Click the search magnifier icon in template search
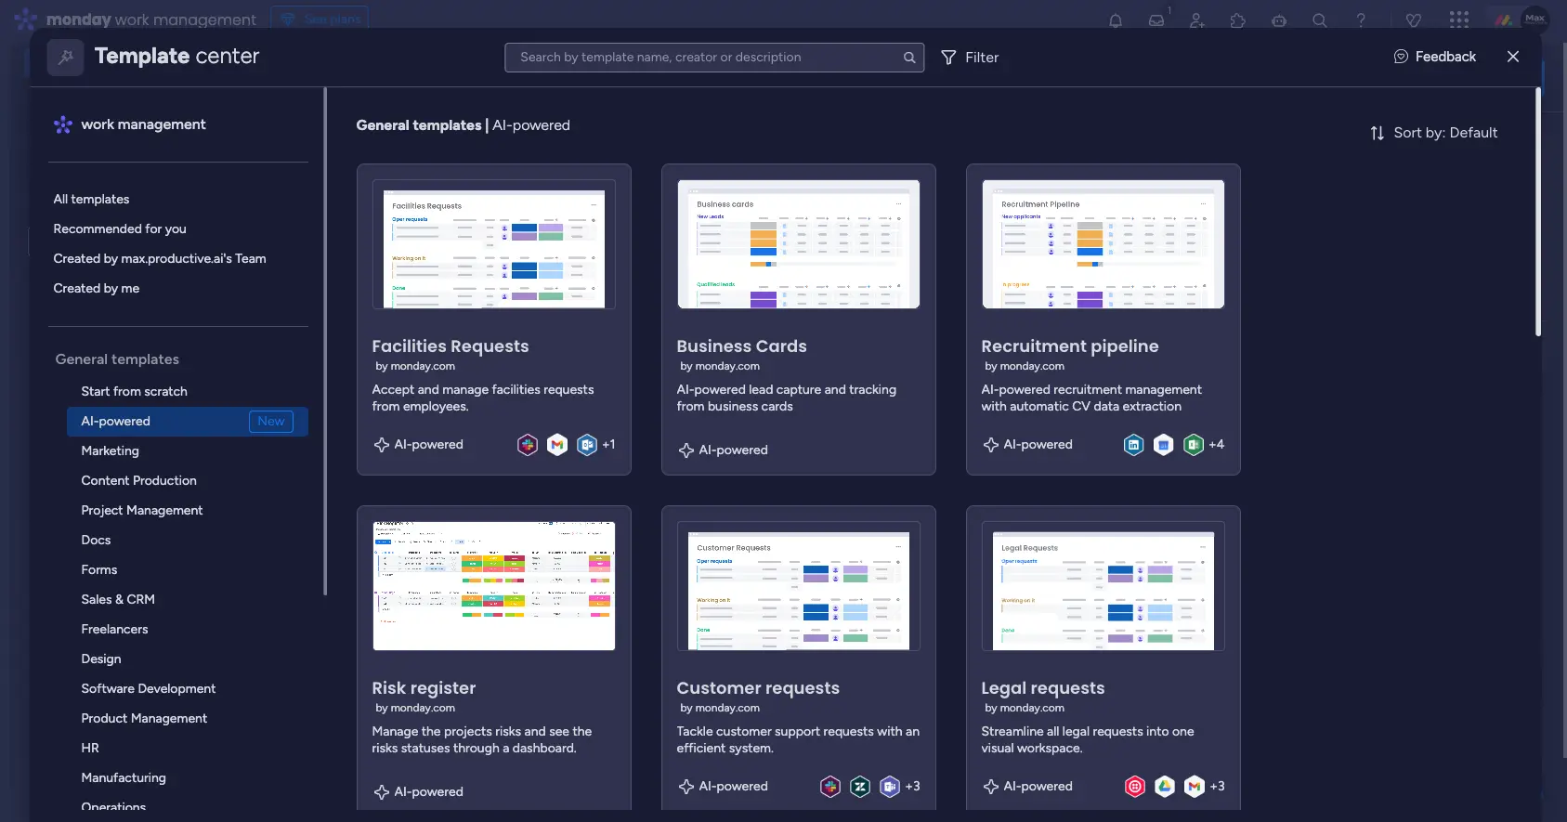 [x=909, y=58]
